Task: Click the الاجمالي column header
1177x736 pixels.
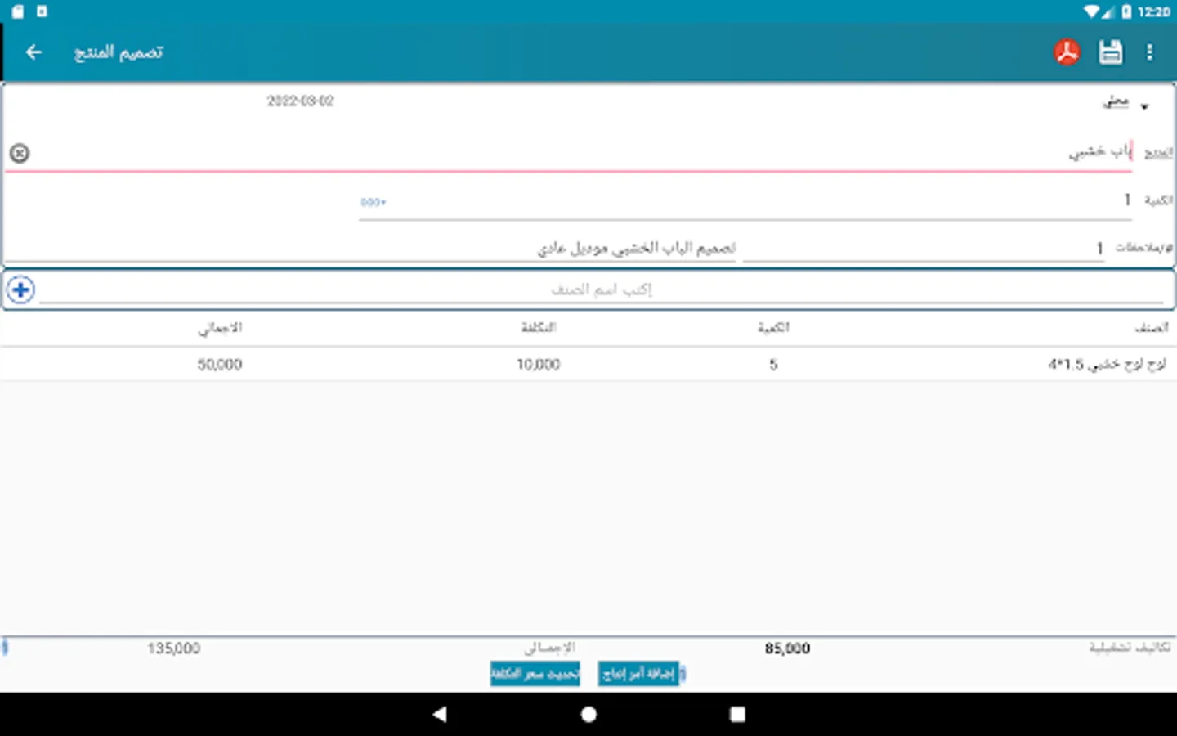Action: [x=220, y=328]
